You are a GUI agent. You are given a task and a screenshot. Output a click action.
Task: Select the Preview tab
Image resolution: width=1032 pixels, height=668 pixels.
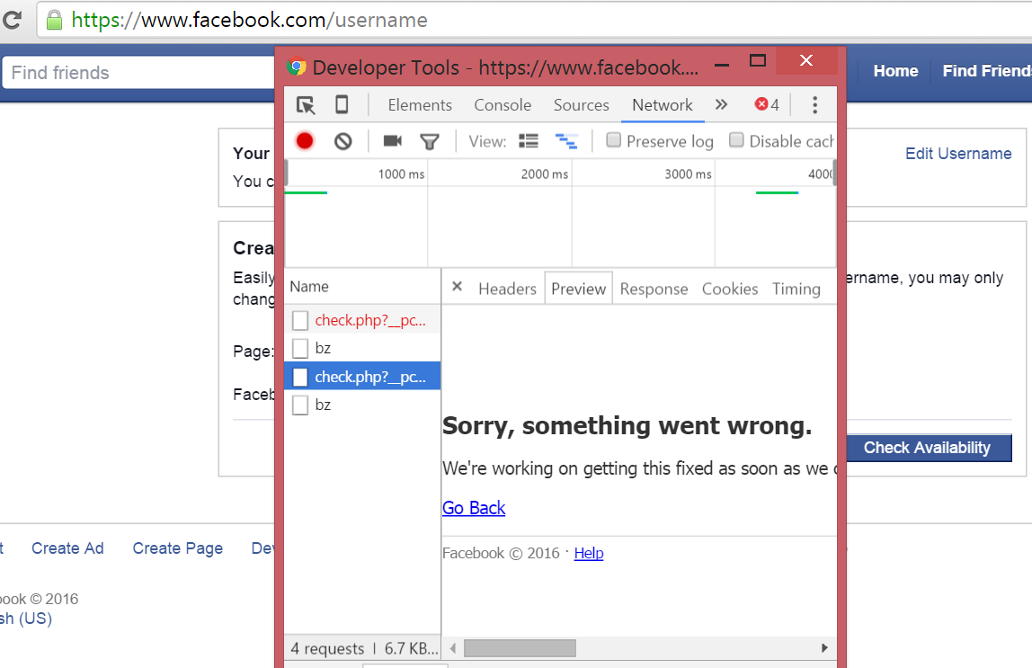579,289
